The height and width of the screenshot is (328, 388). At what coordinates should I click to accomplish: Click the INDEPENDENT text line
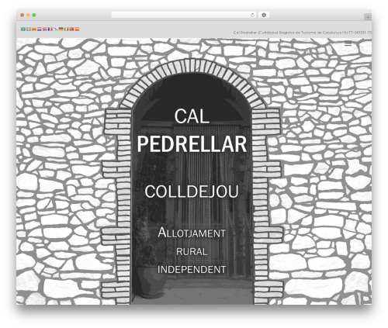(x=192, y=269)
